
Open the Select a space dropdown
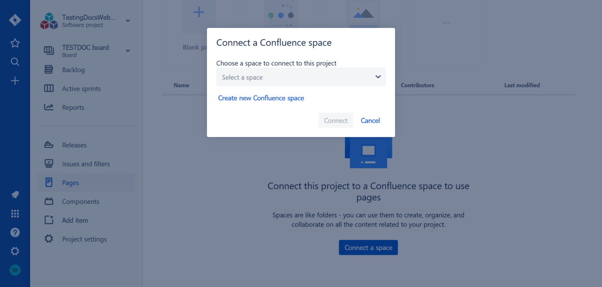(x=301, y=77)
